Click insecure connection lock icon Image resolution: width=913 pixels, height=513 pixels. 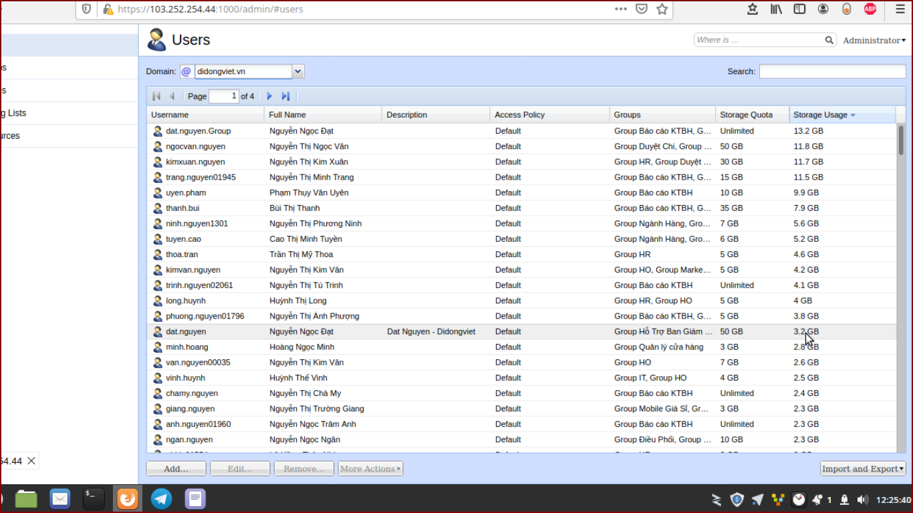(x=108, y=9)
